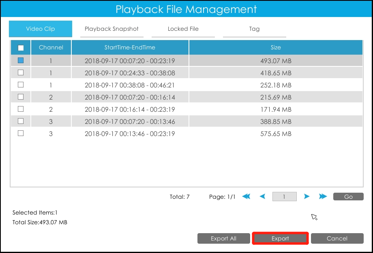Open the Tag tab
This screenshot has width=373, height=253.
[x=254, y=29]
